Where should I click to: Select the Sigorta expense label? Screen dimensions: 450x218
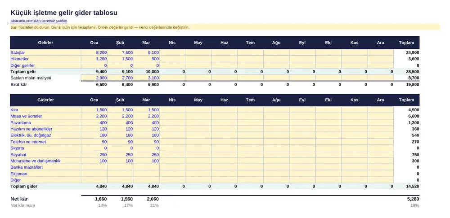click(17, 148)
